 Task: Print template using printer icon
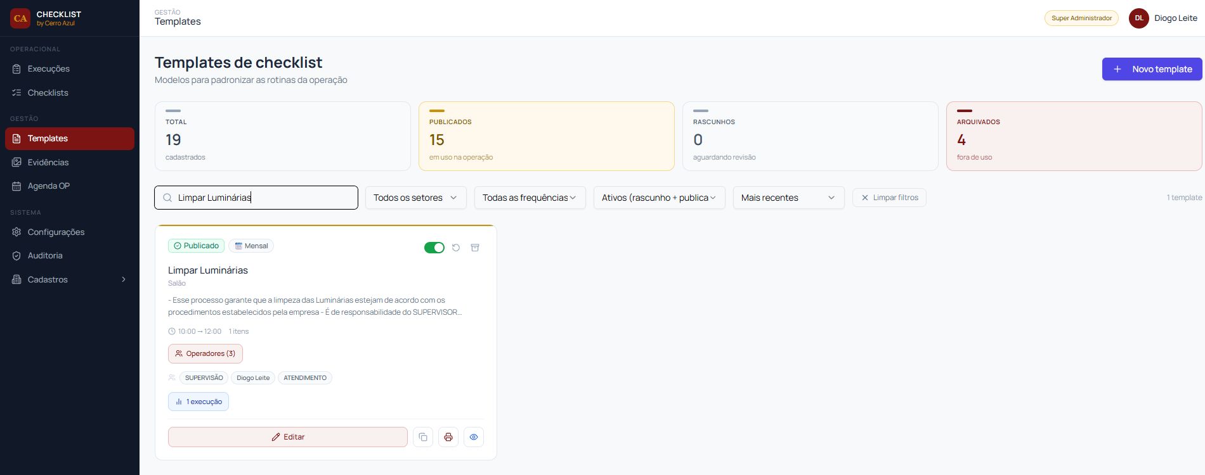[448, 437]
